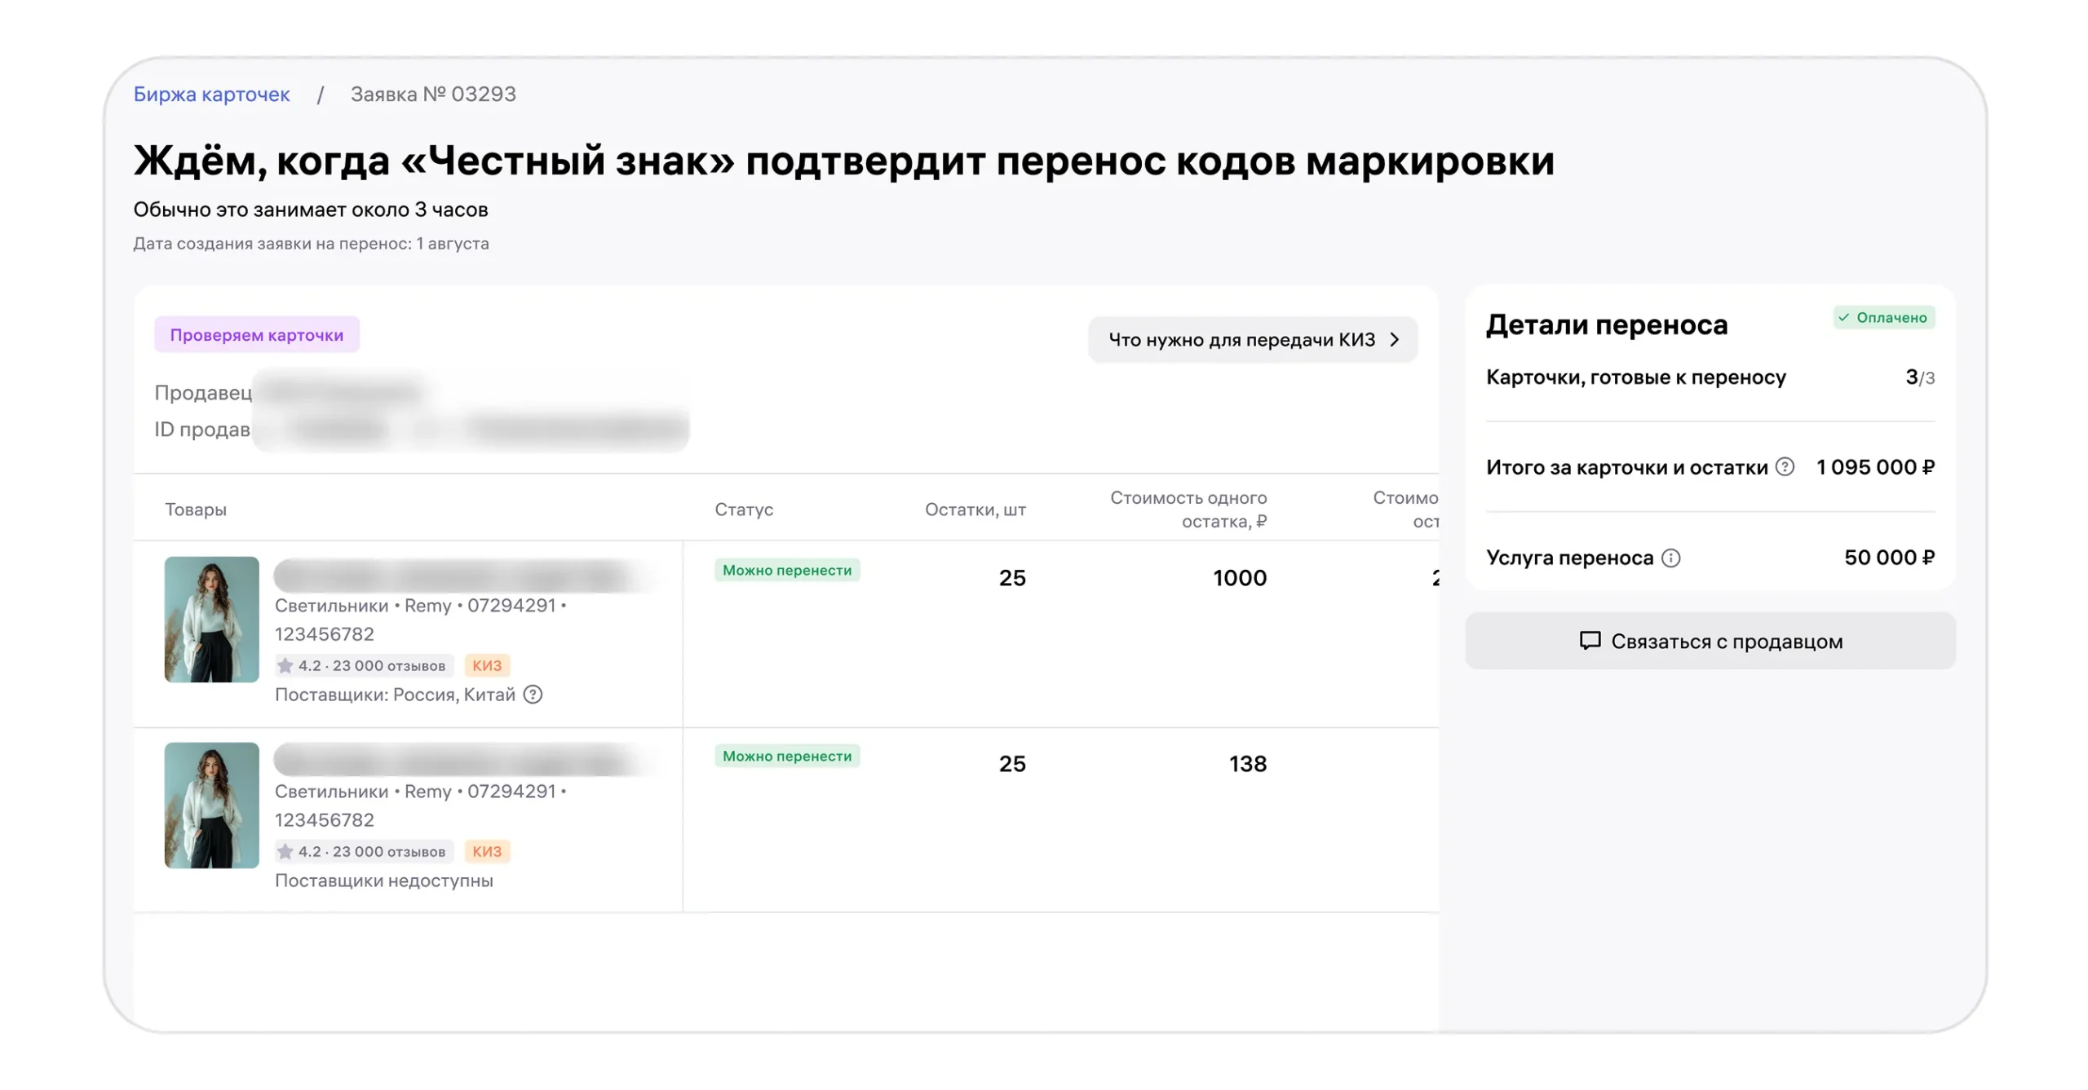Click Дата создания заявки на перенос line

click(311, 243)
